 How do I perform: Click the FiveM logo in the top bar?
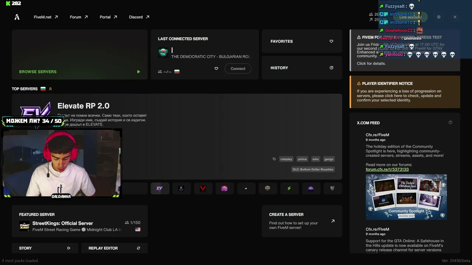17,17
